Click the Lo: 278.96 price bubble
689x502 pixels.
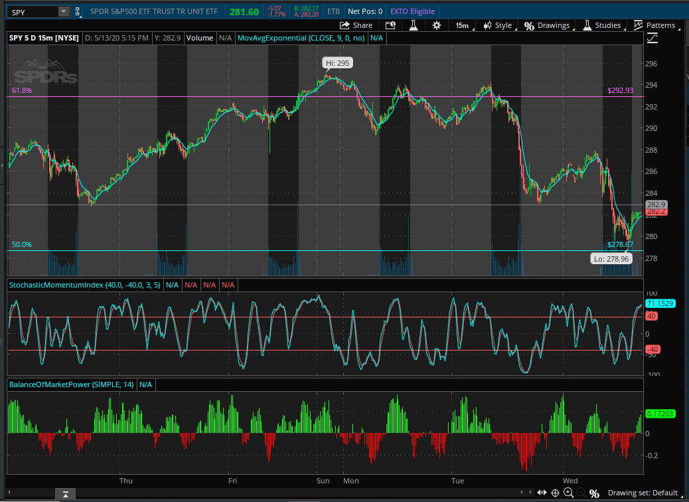[x=611, y=259]
